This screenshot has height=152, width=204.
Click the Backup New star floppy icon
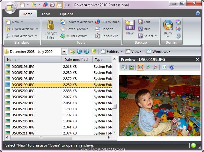130,25
